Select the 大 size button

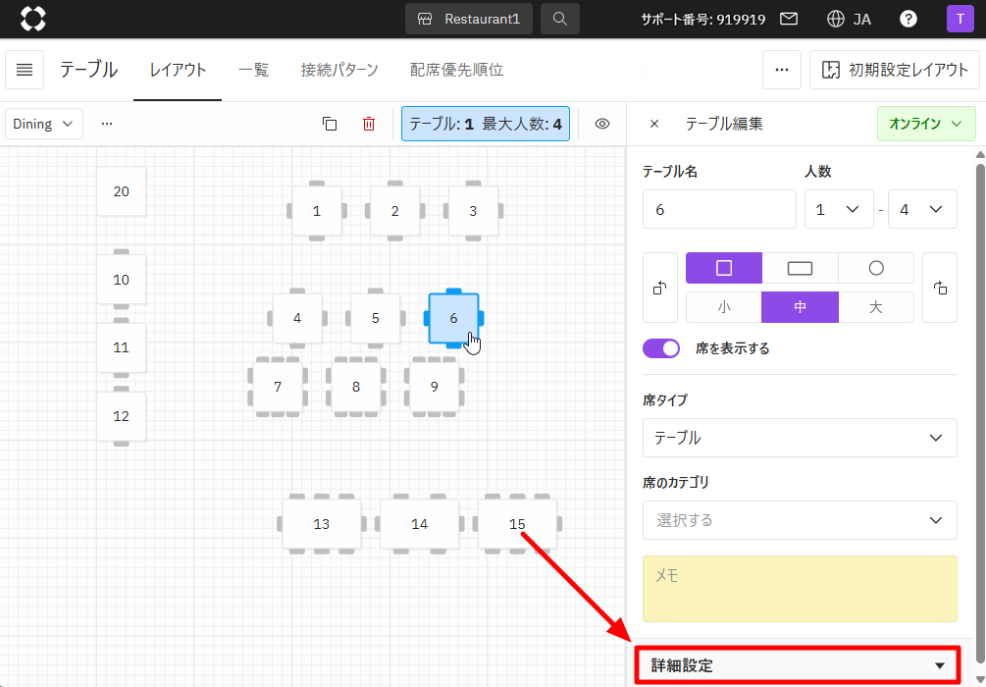point(876,306)
